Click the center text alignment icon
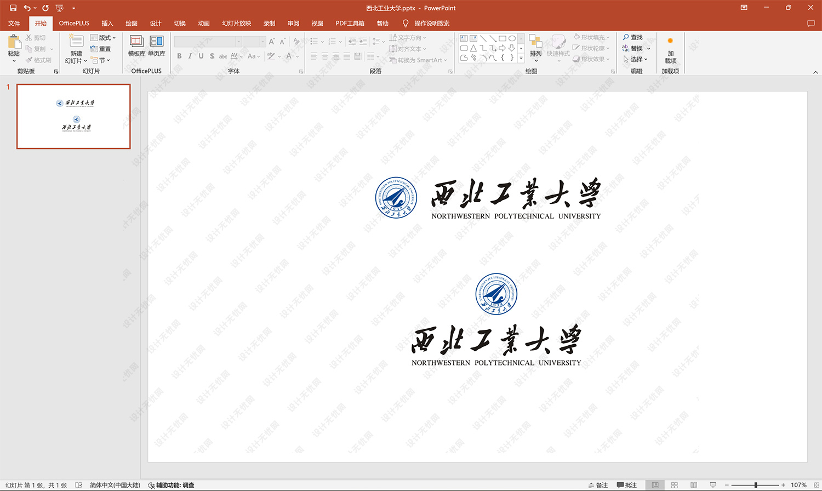This screenshot has width=822, height=491. (x=325, y=56)
